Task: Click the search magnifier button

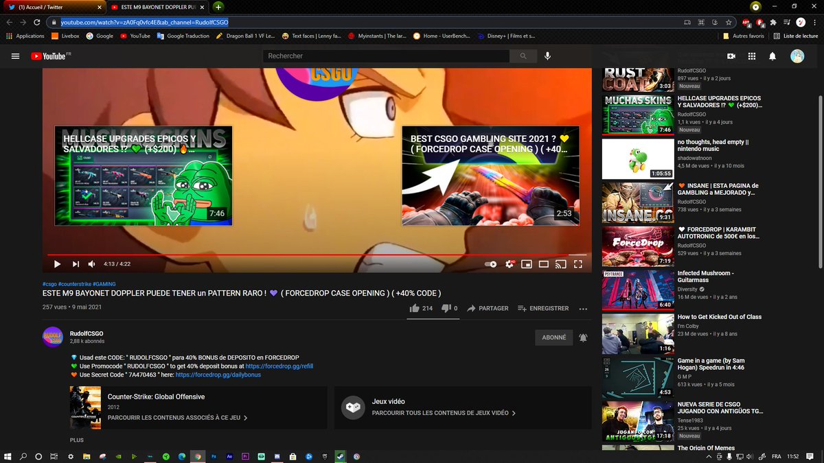Action: pos(524,56)
